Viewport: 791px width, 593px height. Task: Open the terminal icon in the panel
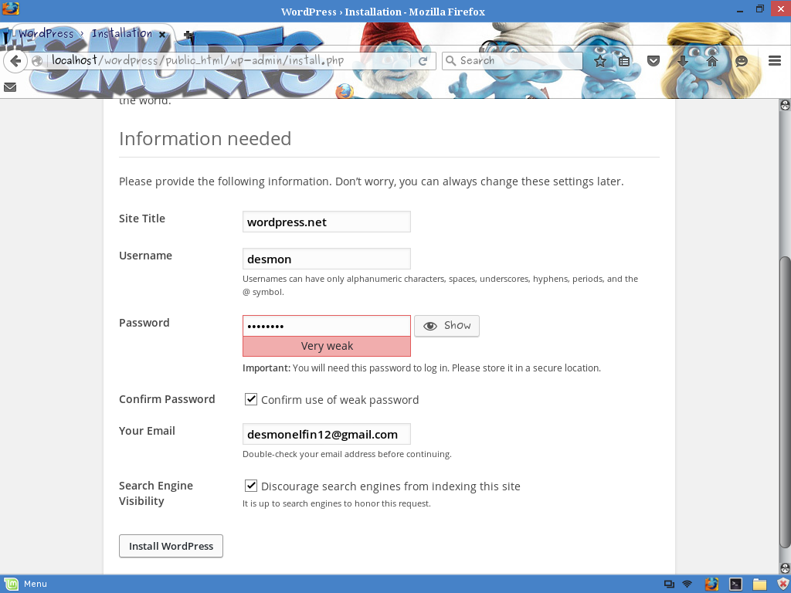(x=735, y=584)
